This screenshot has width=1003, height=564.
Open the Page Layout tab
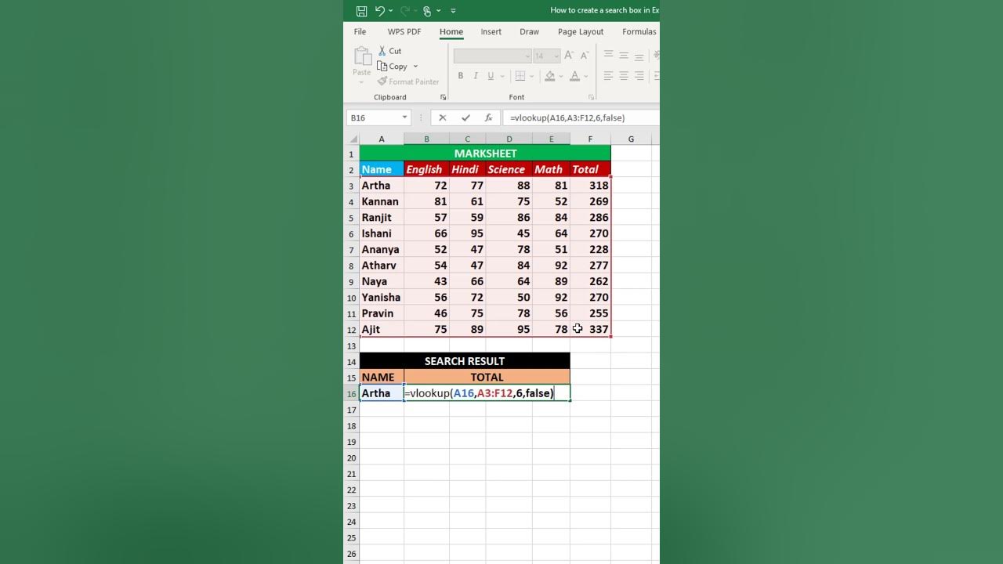point(581,32)
